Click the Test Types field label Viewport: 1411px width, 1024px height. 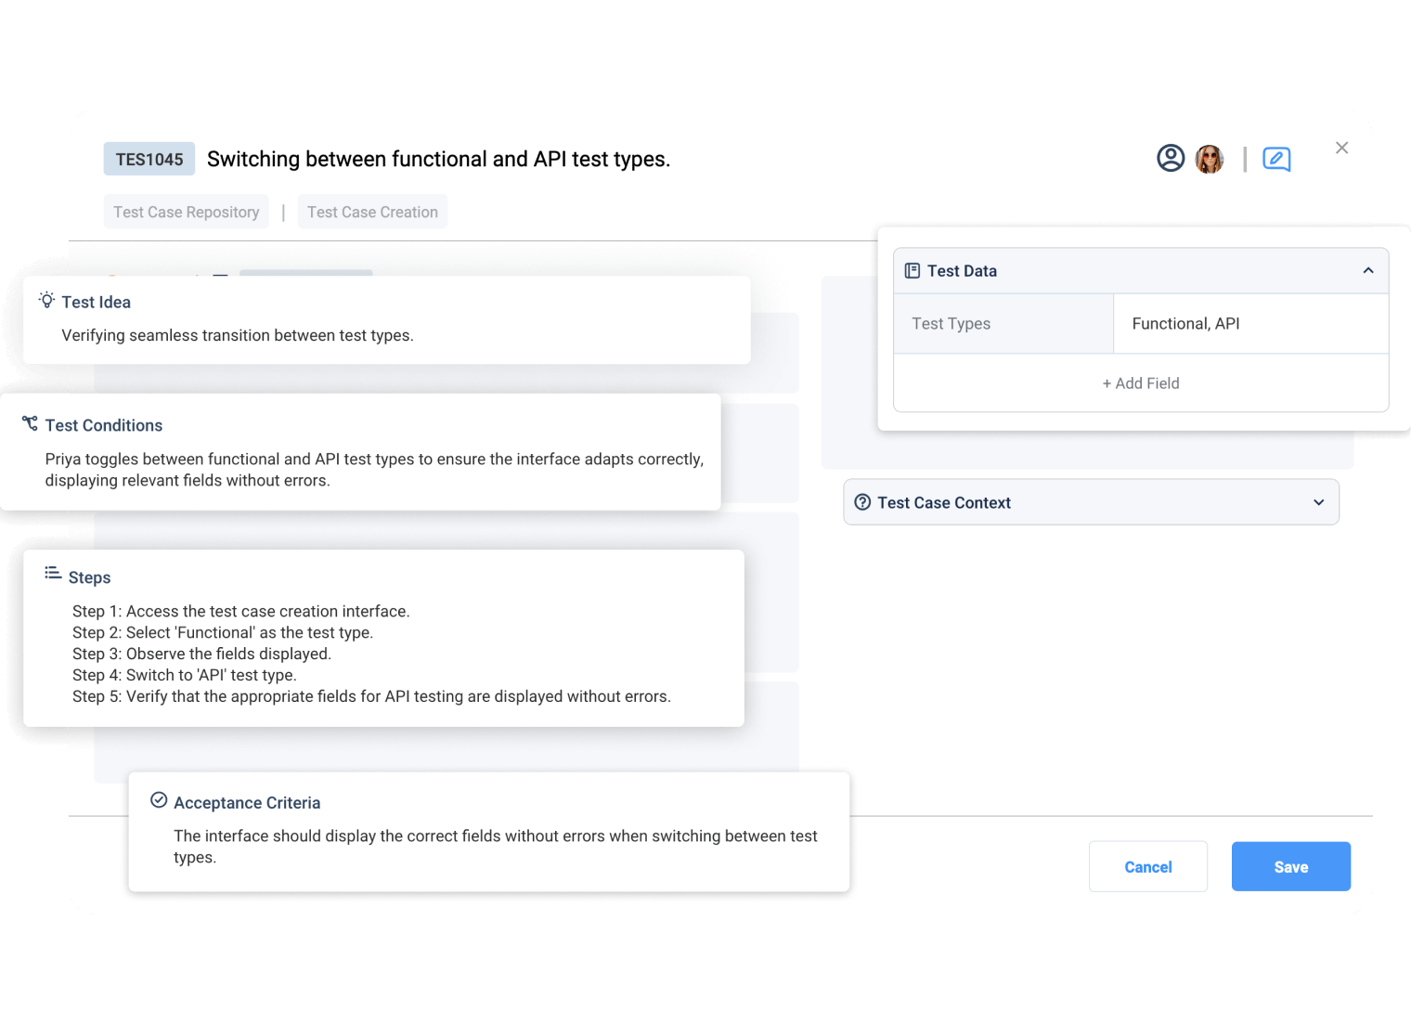pos(951,323)
